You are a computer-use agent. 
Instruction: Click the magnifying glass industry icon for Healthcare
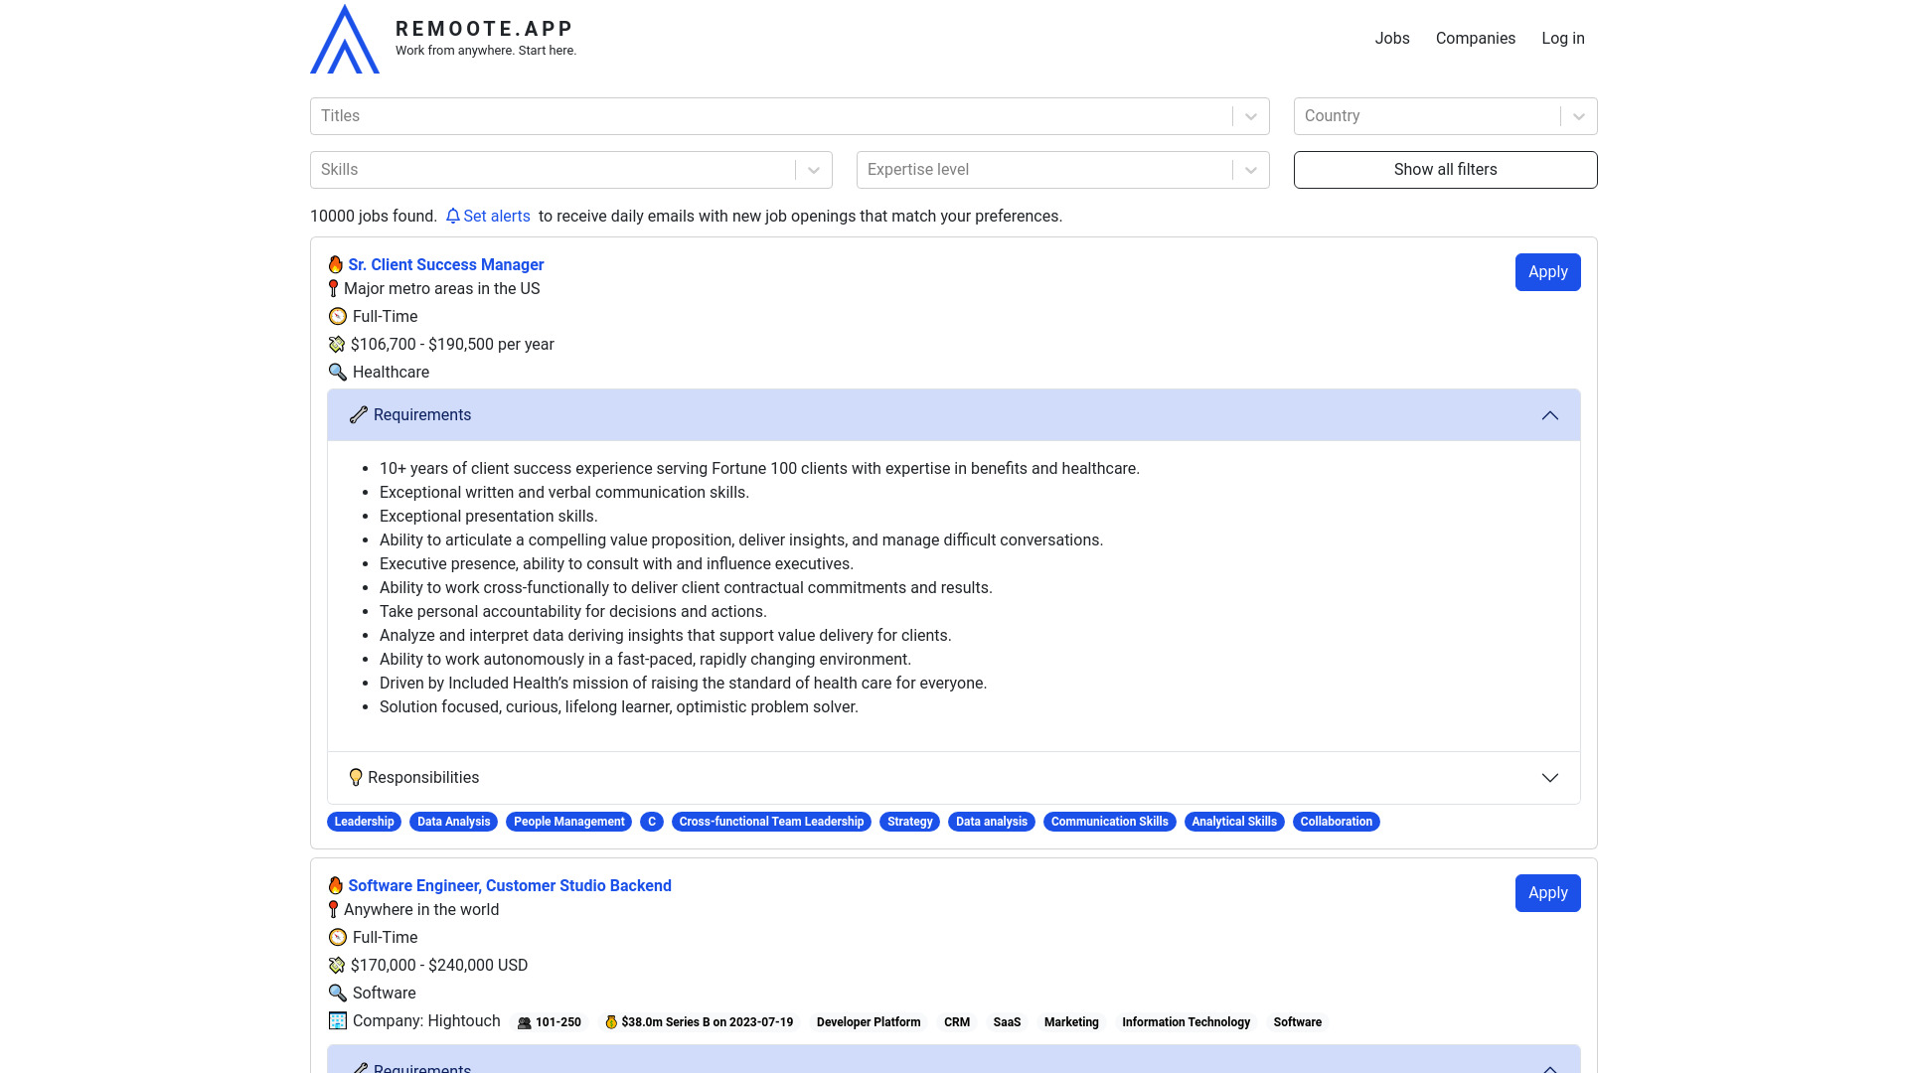click(x=338, y=373)
